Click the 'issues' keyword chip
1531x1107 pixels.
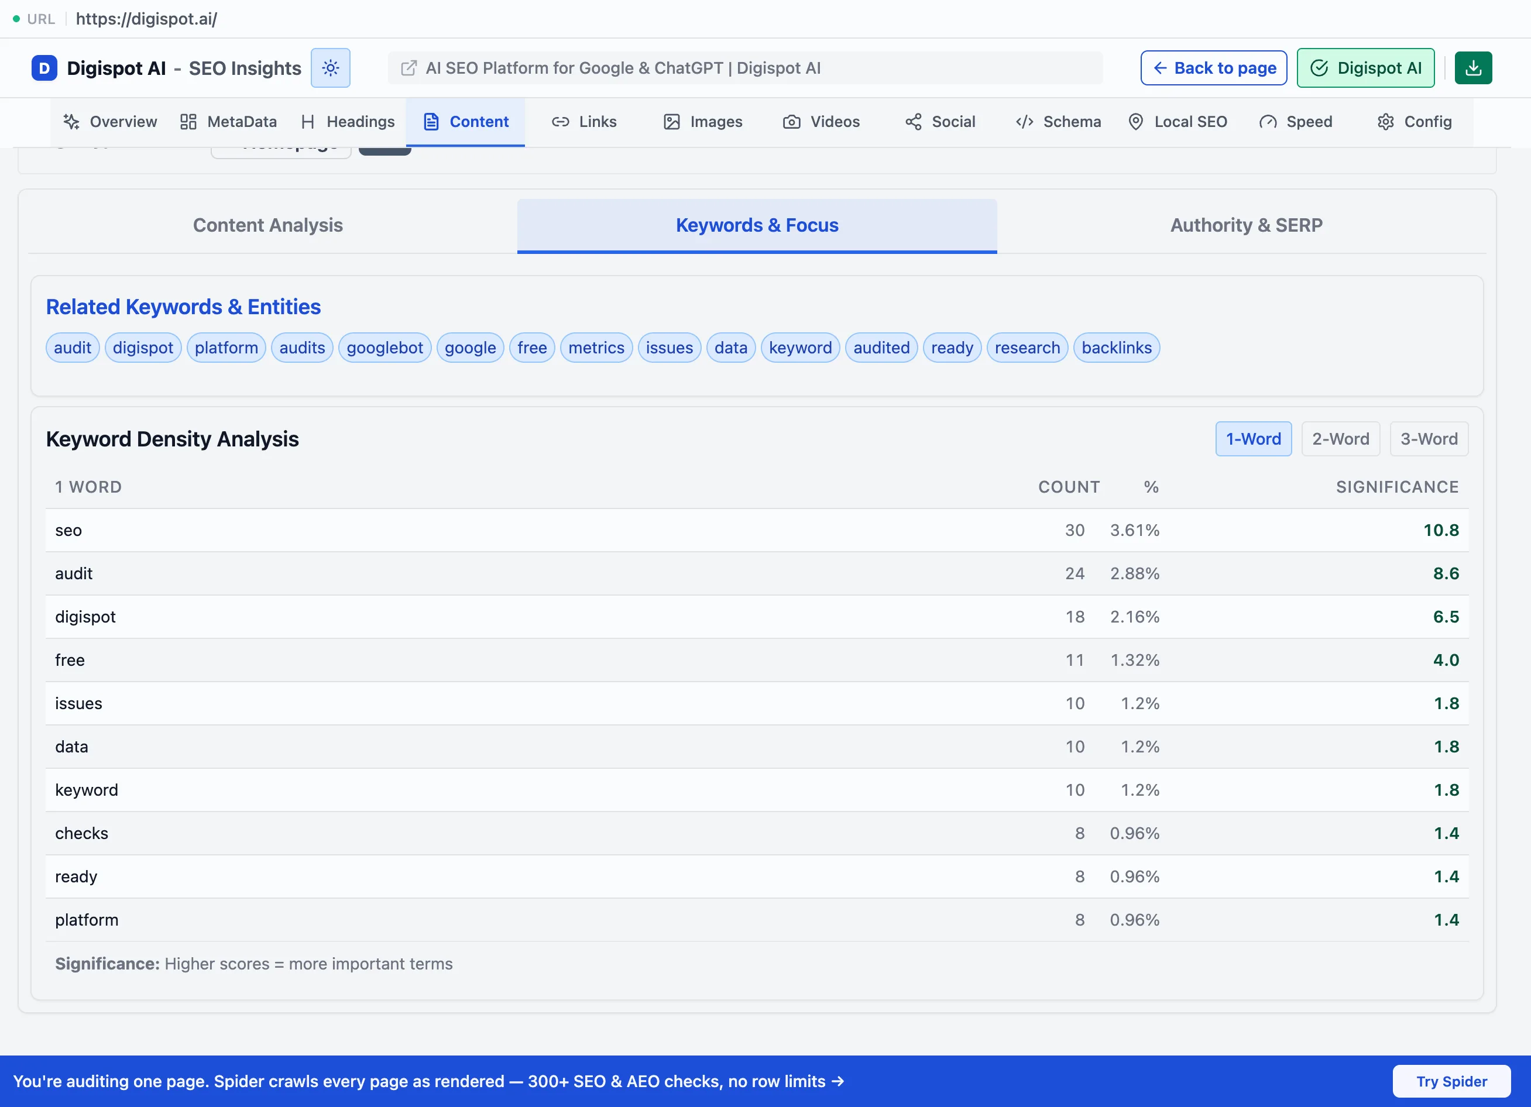[x=669, y=348]
